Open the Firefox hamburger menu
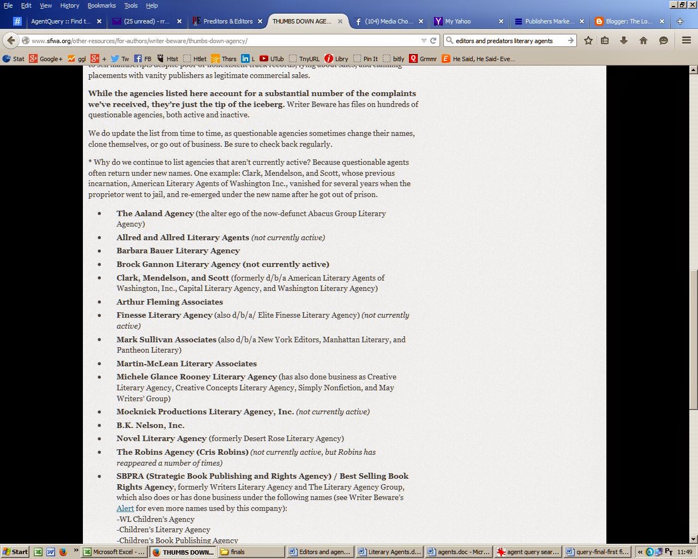The width and height of the screenshot is (698, 559). [687, 40]
